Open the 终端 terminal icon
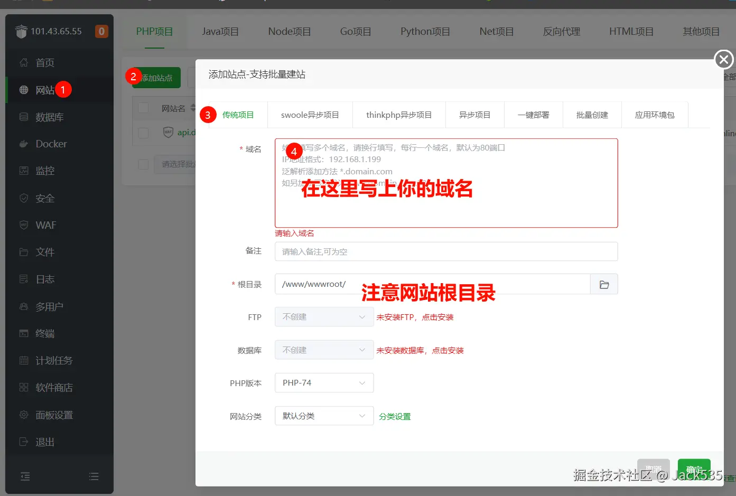The image size is (736, 496). tap(24, 333)
